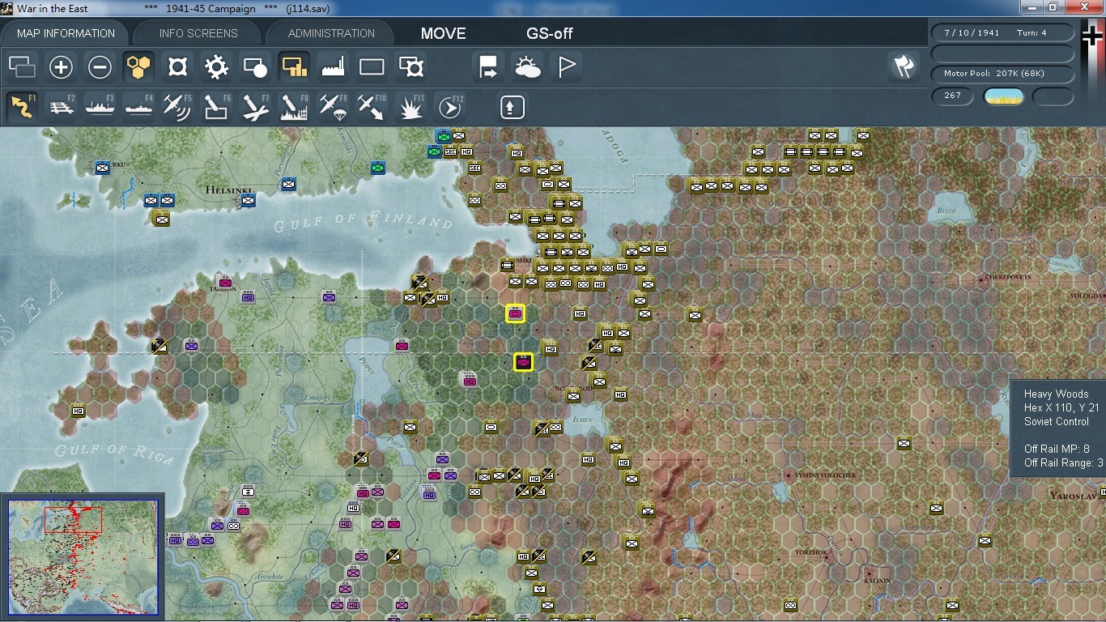Viewport: 1106px width, 622px height.
Task: Click the GS-off status label
Action: pos(550,33)
